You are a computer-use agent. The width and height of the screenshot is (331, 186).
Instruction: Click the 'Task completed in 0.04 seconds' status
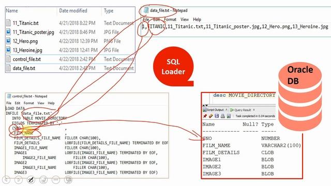pos(255,116)
